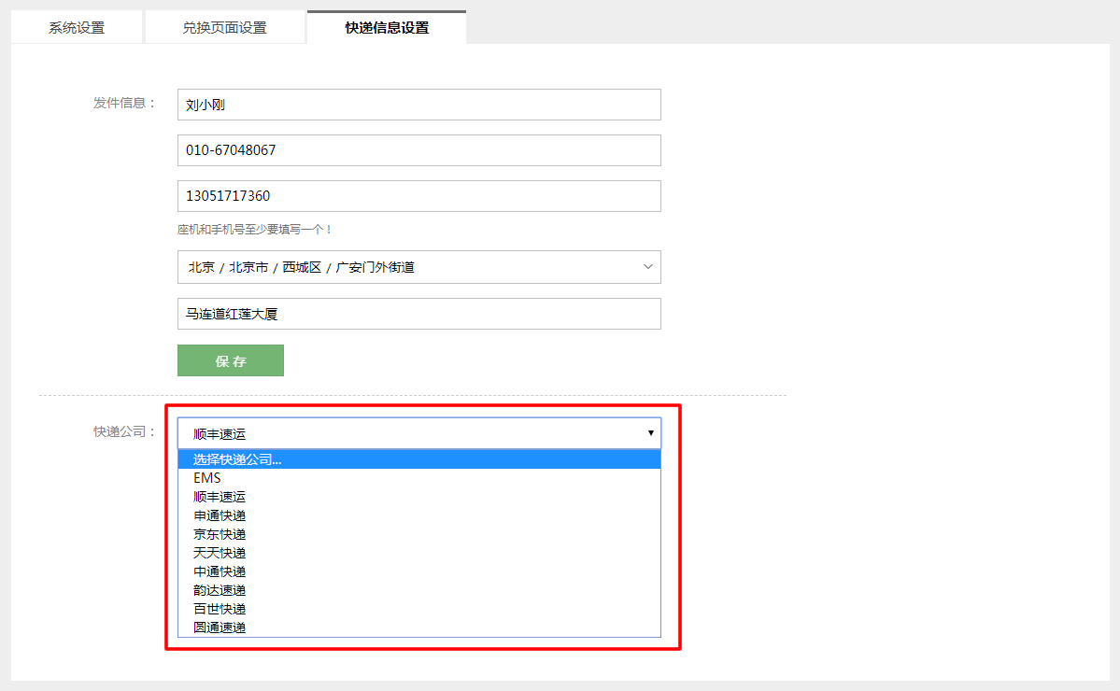Collapse the 快递公司 dropdown showing 顺丰速运
Image resolution: width=1120 pixels, height=691 pixels.
click(x=419, y=433)
